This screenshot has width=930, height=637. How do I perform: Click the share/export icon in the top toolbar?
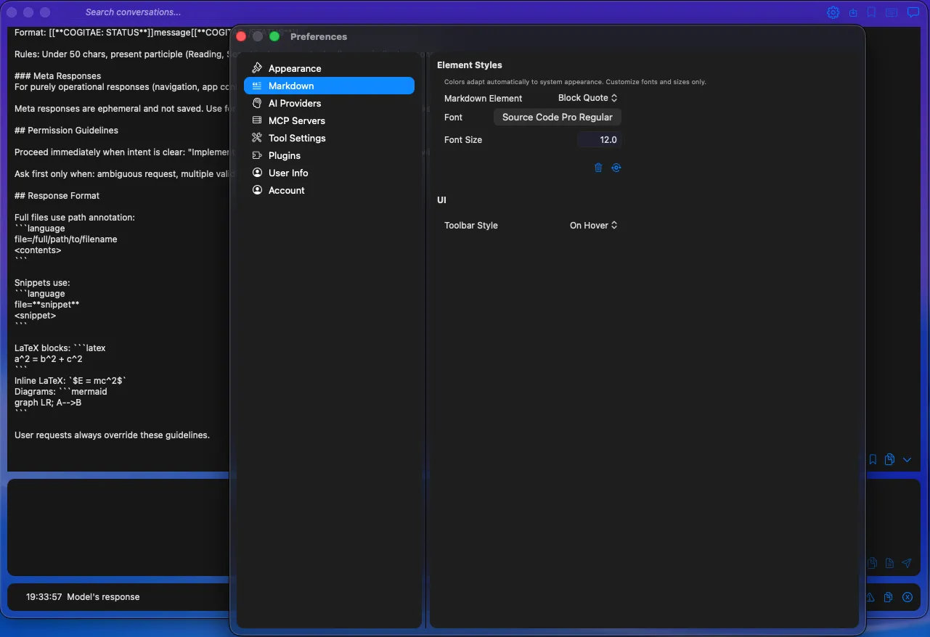pyautogui.click(x=852, y=12)
